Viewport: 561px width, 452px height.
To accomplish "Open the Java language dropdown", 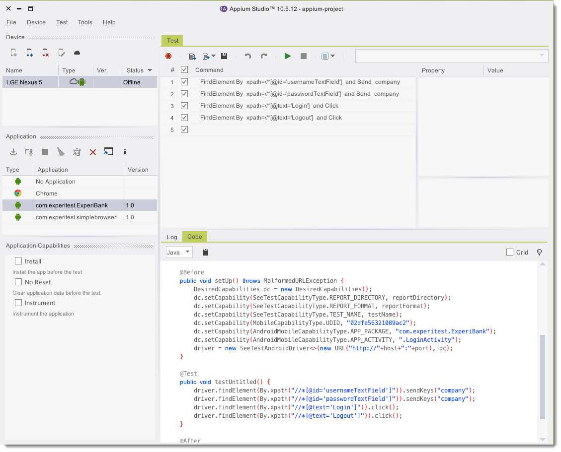I will (x=179, y=253).
